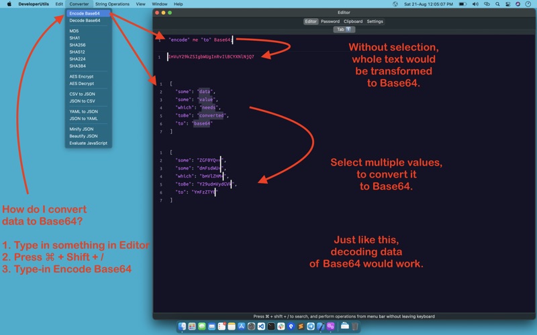Open the String Operations menu
Viewport: 537px width, 335px height.
tap(112, 4)
